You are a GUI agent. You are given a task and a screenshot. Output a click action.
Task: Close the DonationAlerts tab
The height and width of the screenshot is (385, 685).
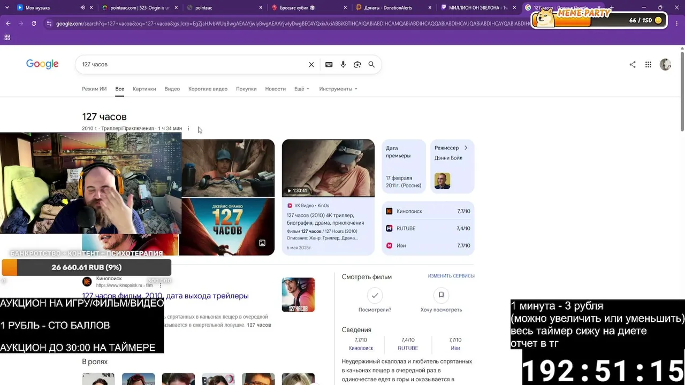click(x=430, y=8)
